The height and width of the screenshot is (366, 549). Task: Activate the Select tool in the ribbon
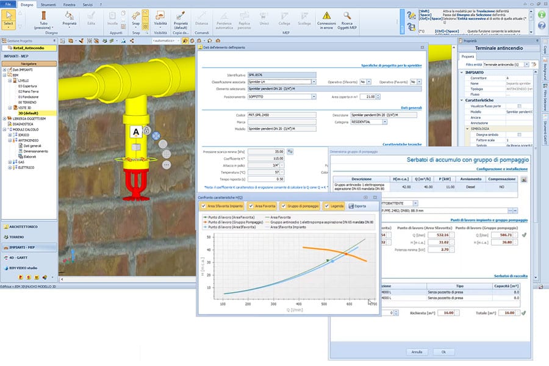[x=9, y=20]
